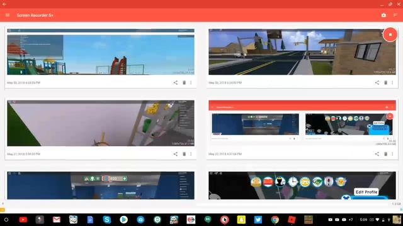
Task: Open more options for Screen Recorder app recording
Action: pyautogui.click(x=392, y=154)
